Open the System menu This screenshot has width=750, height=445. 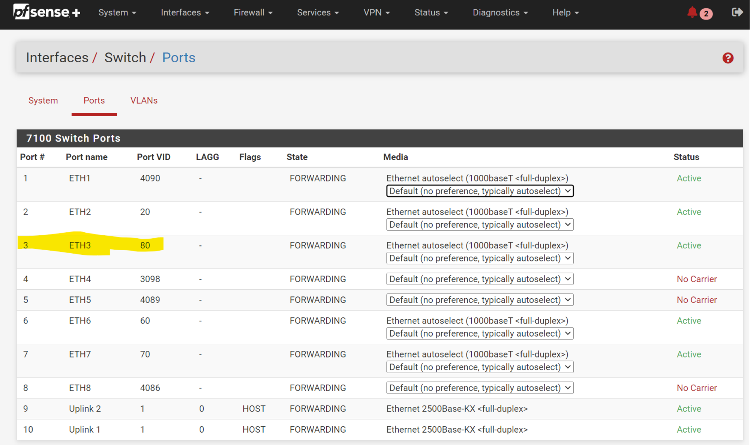coord(117,12)
